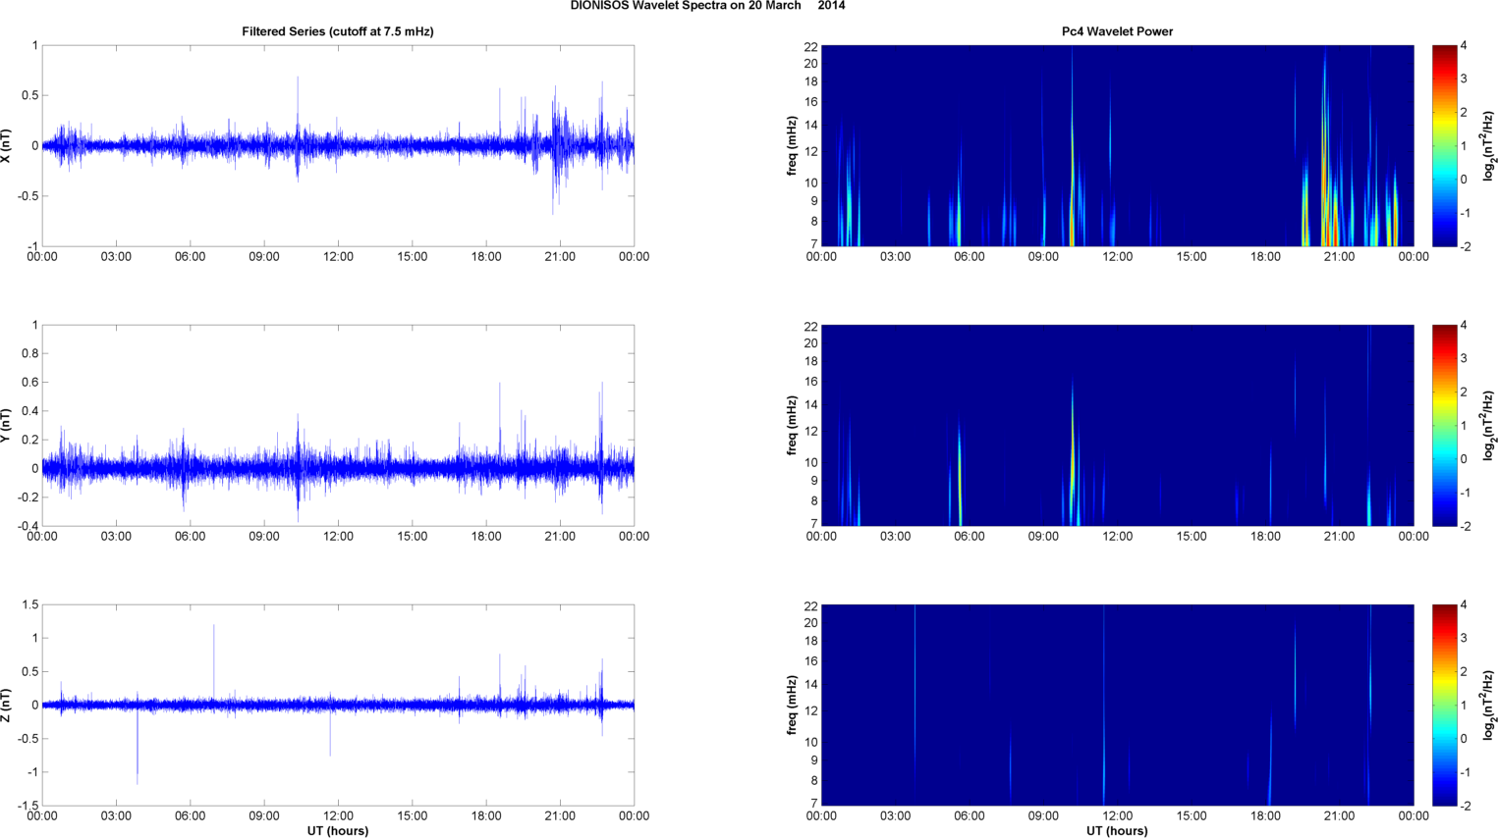The width and height of the screenshot is (1498, 838).
Task: Click the "freq (mHz)" label of top spectrogram
Action: click(x=792, y=146)
